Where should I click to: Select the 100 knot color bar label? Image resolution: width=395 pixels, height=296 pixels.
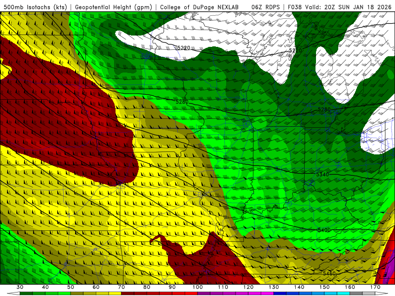click(197, 287)
